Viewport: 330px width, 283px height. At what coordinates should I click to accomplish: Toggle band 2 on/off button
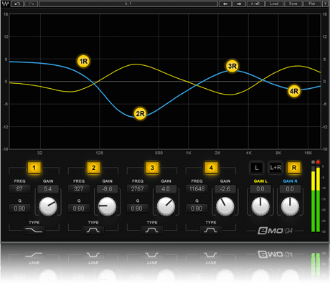pyautogui.click(x=93, y=168)
